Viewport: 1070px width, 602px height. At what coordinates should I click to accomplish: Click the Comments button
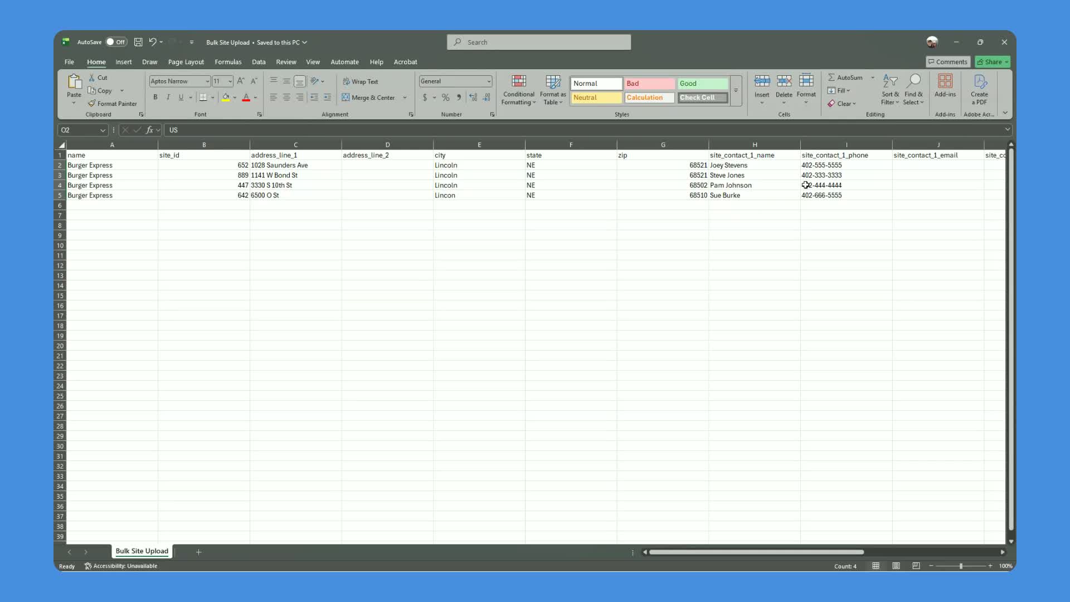click(x=948, y=62)
